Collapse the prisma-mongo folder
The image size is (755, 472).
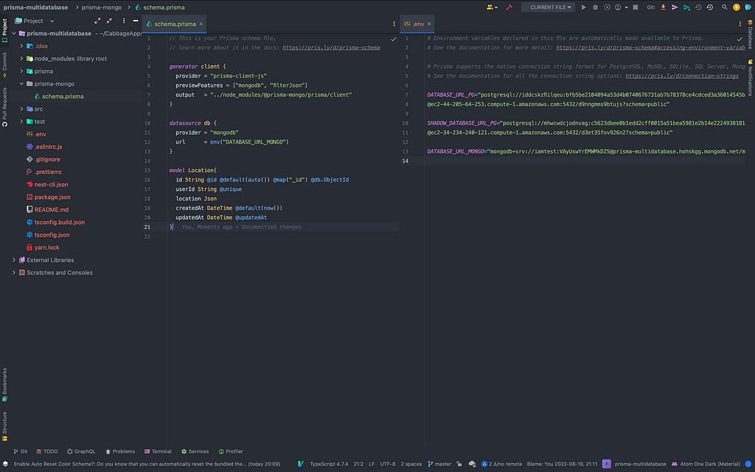click(23, 84)
